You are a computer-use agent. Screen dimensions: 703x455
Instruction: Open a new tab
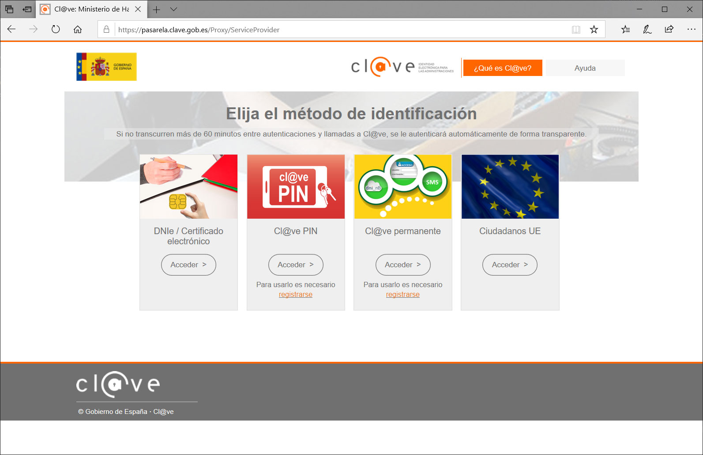156,9
